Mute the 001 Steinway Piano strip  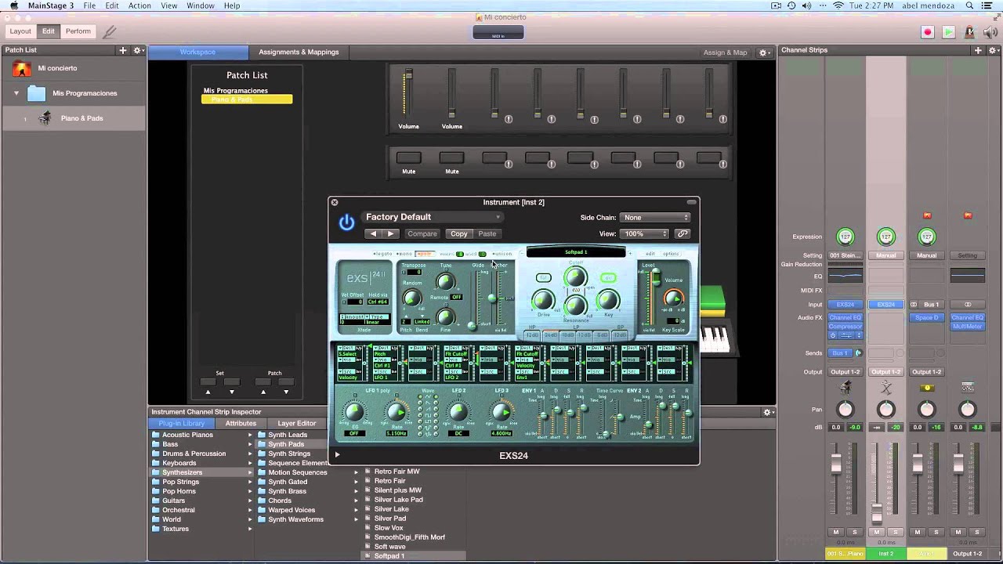tap(836, 532)
